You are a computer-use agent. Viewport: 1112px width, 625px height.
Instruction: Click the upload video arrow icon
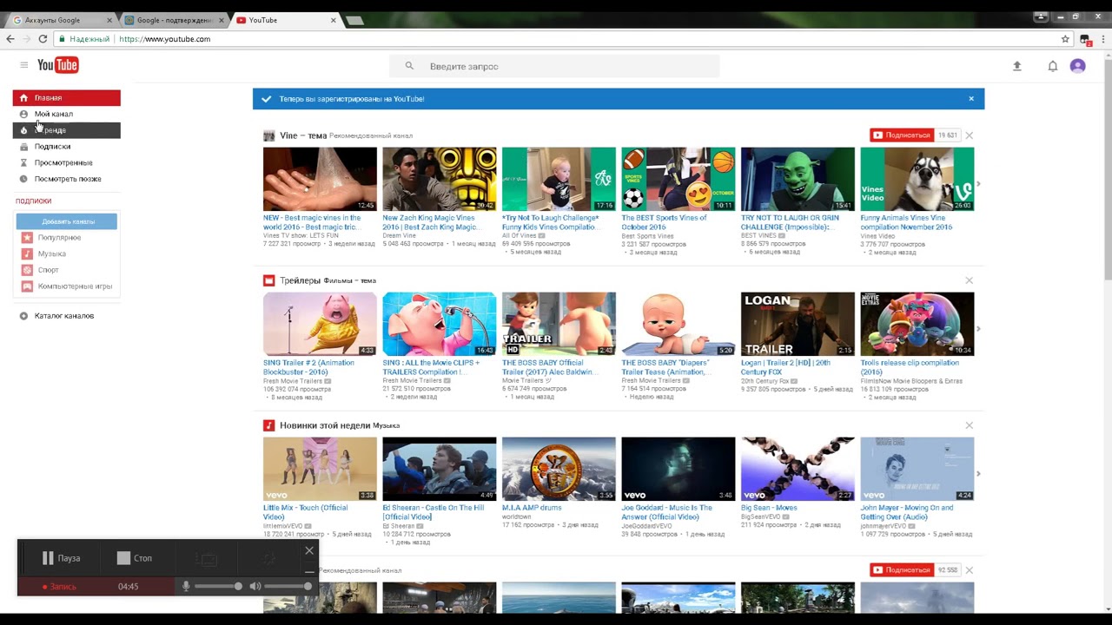pyautogui.click(x=1017, y=66)
